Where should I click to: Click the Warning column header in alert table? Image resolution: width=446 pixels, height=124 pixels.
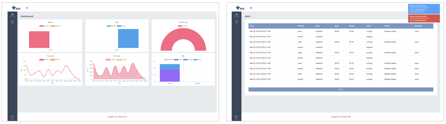(x=418, y=26)
